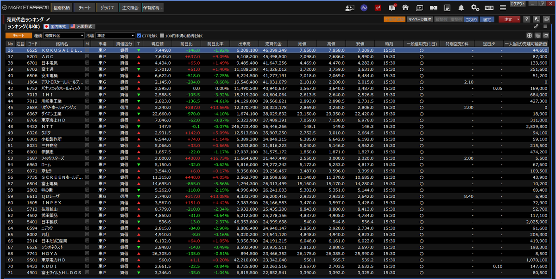Sort by the 特別空売り料 column header
The width and height of the screenshot is (556, 279).
[x=457, y=43]
